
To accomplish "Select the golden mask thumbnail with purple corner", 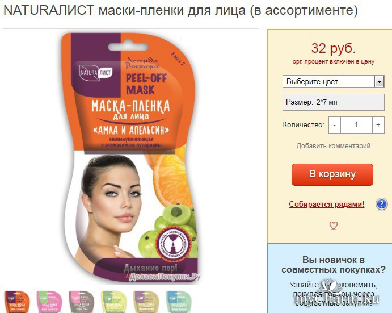I will point(146,302).
